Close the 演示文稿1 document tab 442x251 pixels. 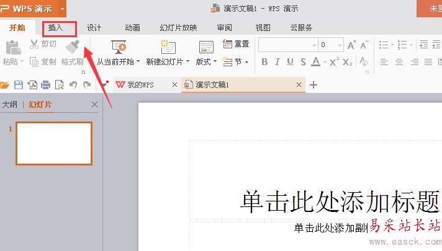299,85
